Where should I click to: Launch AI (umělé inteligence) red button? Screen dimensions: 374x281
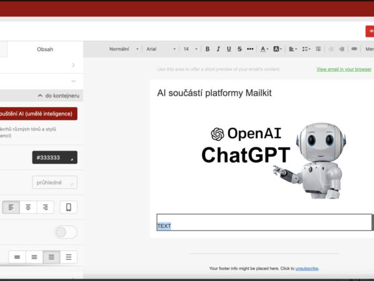pos(38,114)
